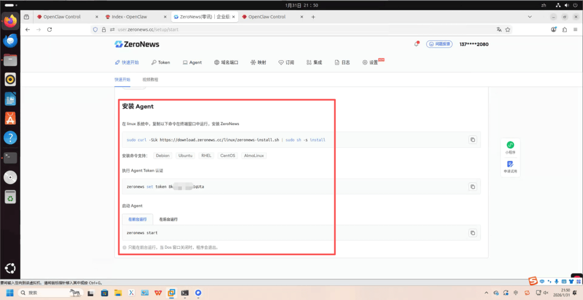This screenshot has height=300, width=583.
Task: Open the 订阅 navigation item
Action: (x=286, y=63)
